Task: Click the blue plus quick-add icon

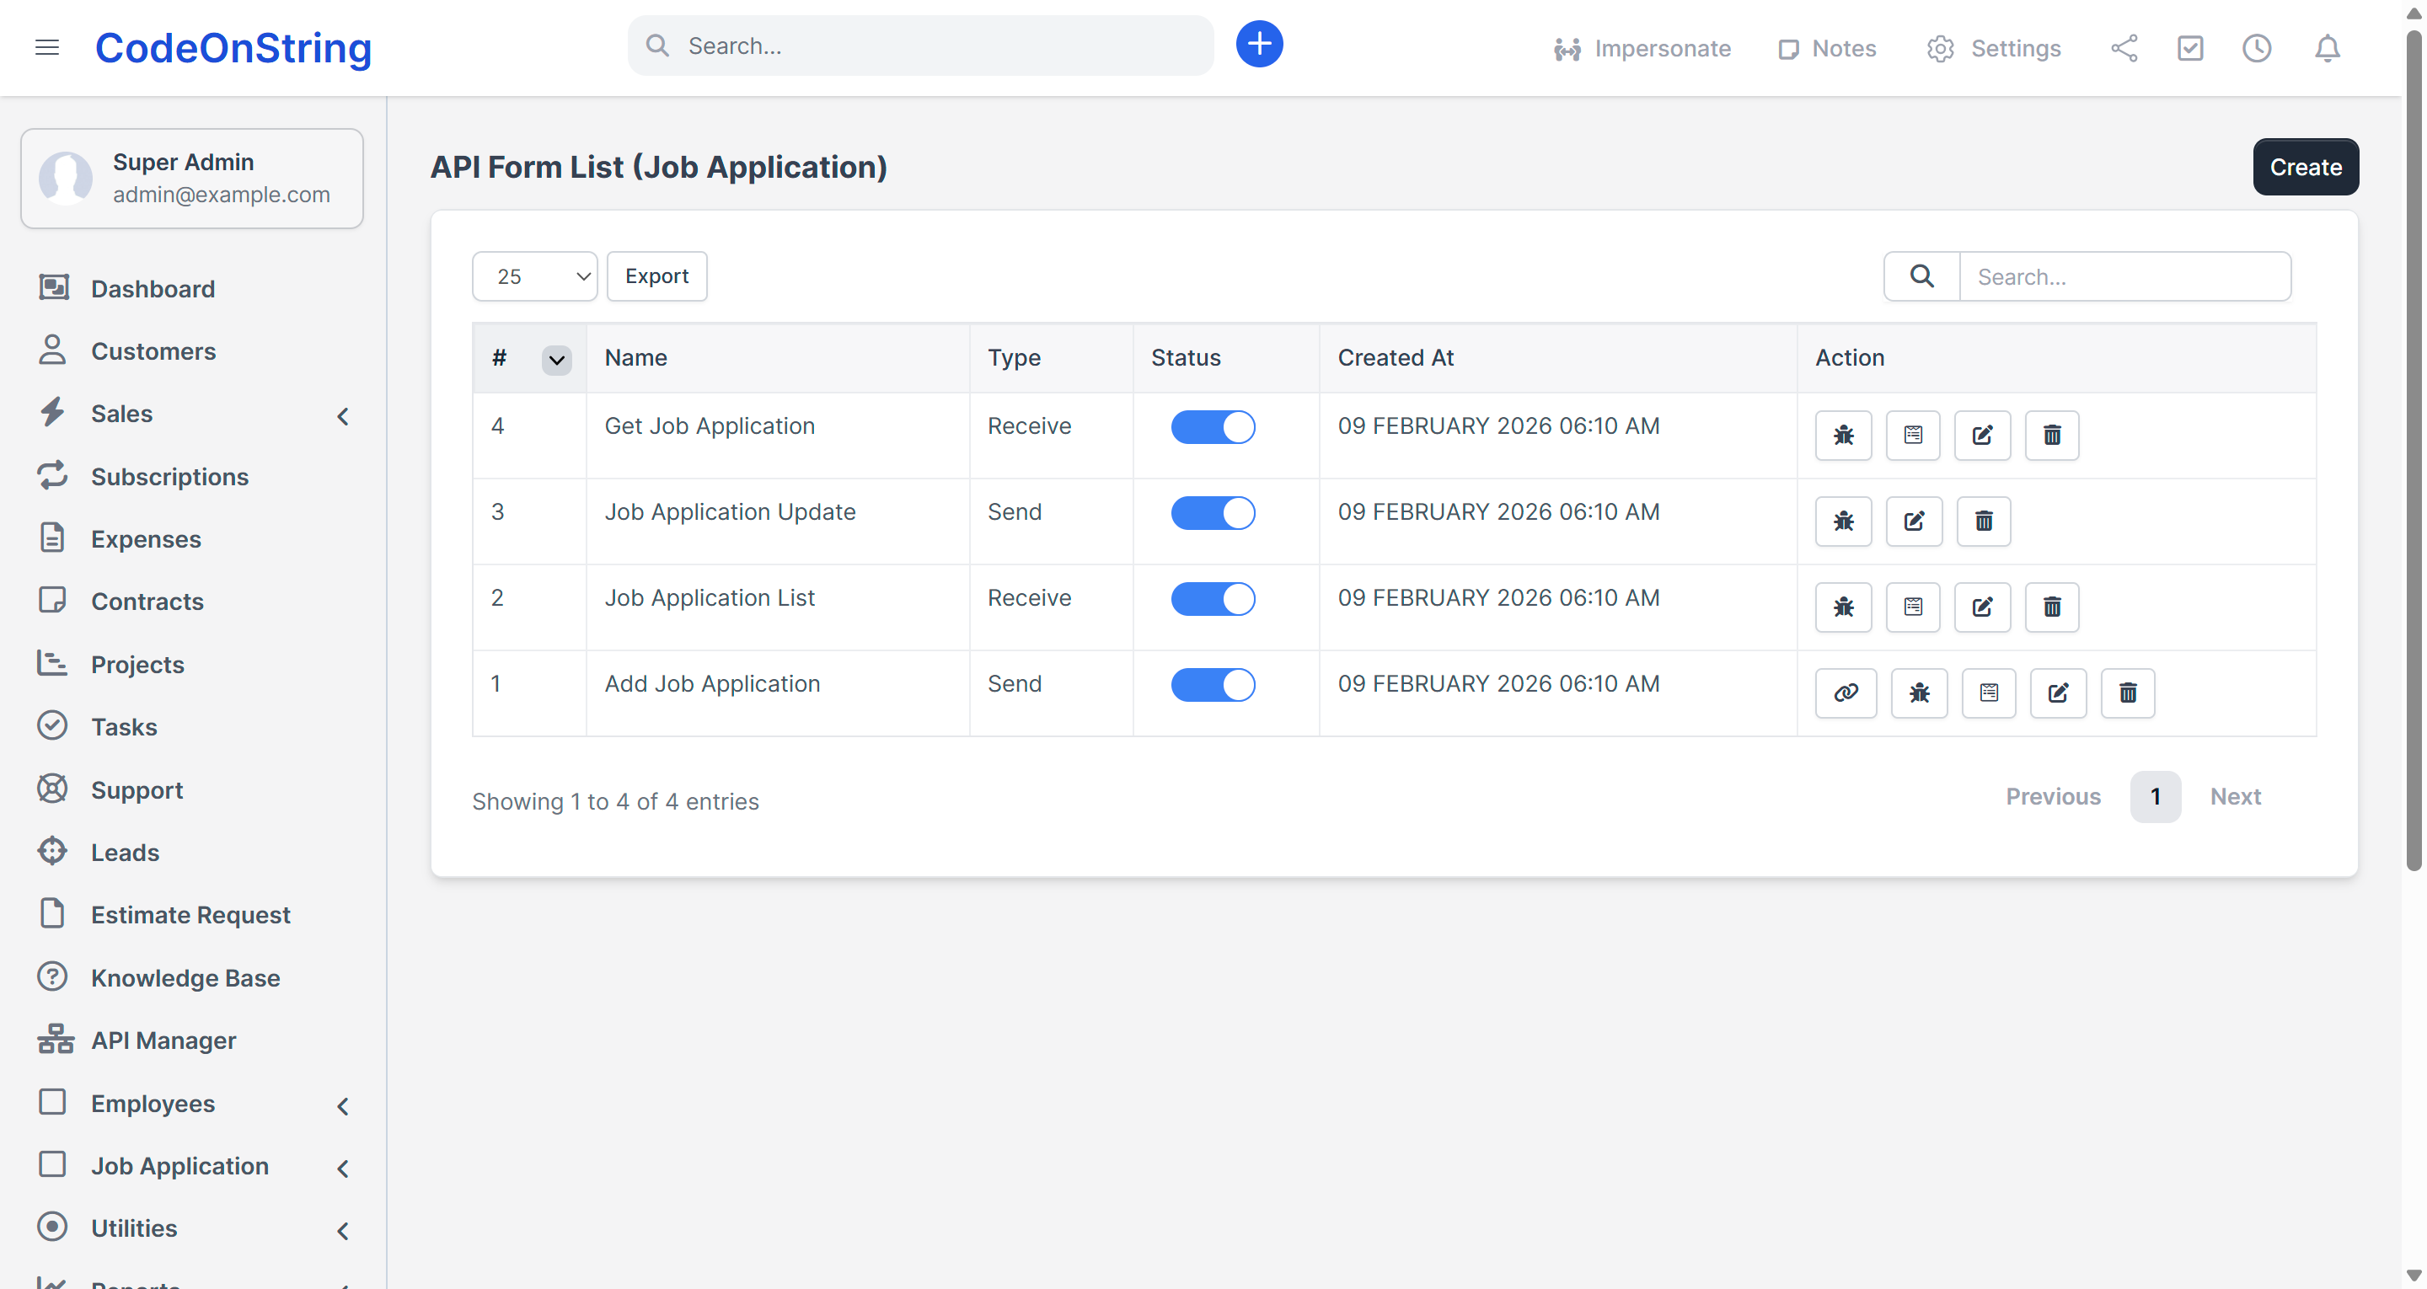Action: tap(1259, 45)
